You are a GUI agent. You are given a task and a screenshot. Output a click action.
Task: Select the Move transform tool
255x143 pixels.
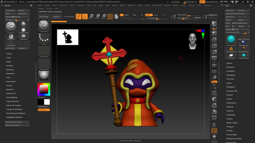tap(91, 16)
